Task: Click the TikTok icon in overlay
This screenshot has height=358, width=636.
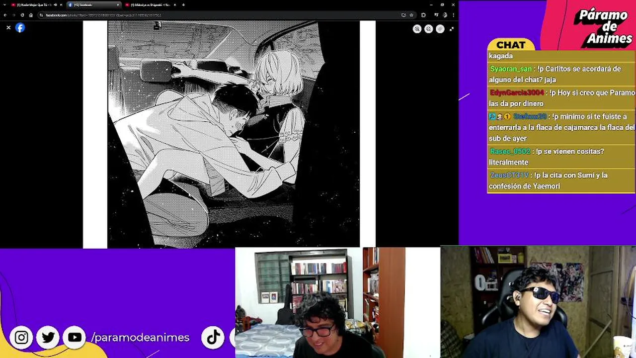Action: click(213, 338)
